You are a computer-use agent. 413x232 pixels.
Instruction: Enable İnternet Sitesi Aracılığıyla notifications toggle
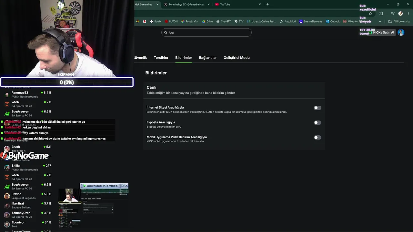coord(317,108)
